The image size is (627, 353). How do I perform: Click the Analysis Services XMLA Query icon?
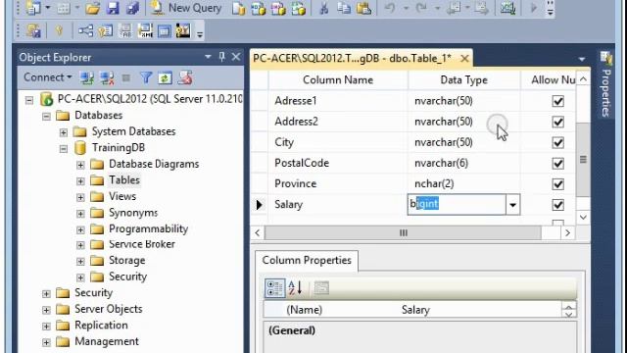298,9
